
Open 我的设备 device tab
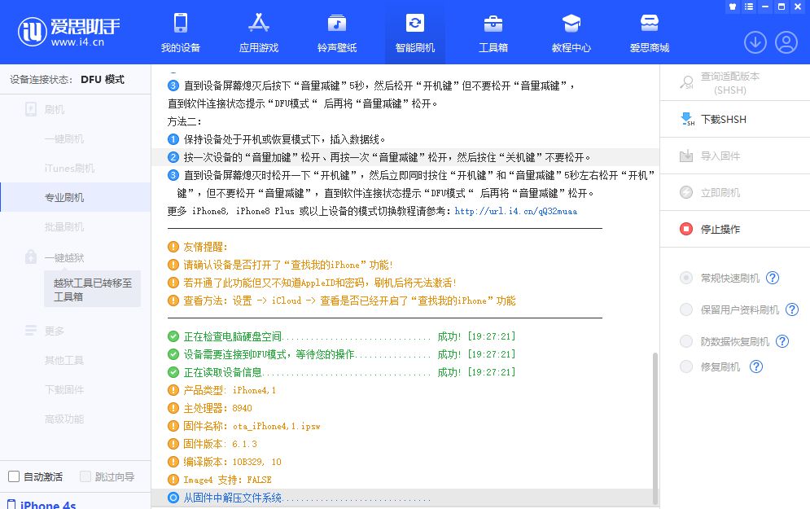(180, 33)
